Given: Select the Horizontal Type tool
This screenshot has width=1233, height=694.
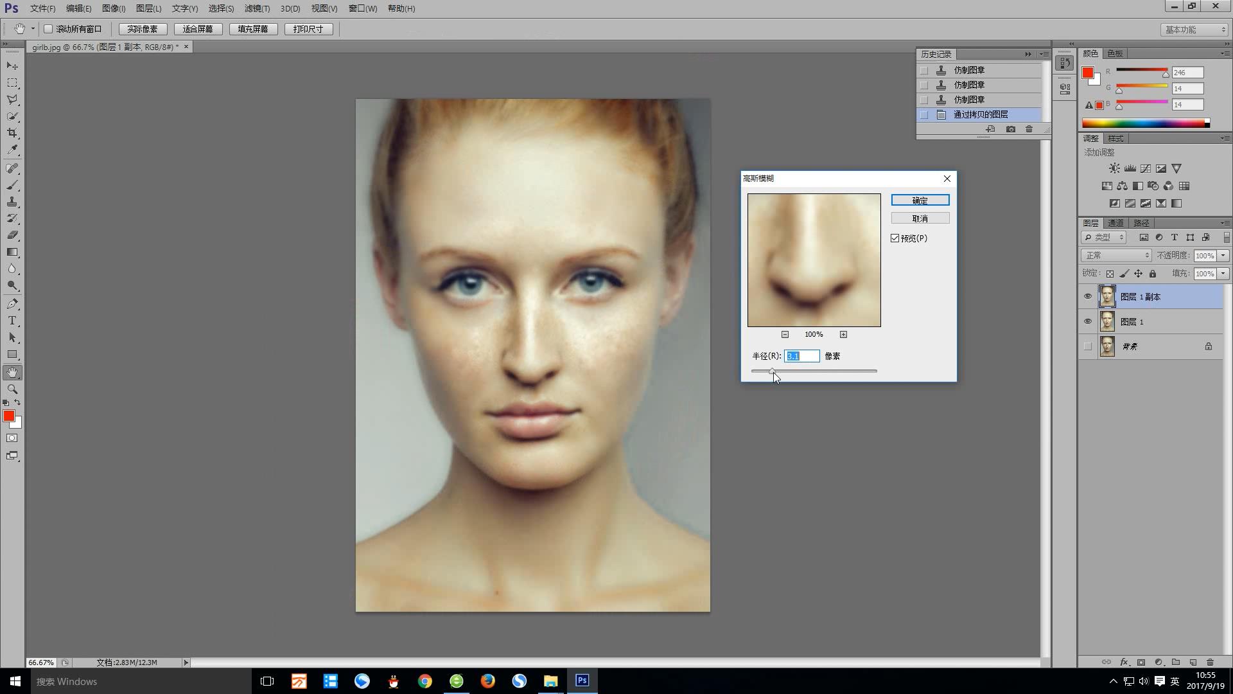Looking at the screenshot, I should tap(12, 321).
